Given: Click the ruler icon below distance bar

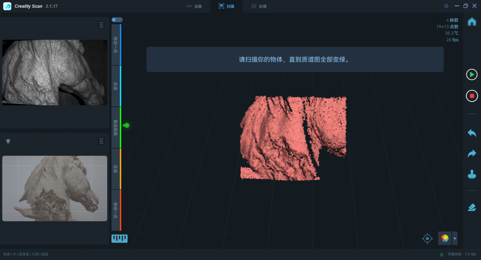Looking at the screenshot, I should pos(119,238).
